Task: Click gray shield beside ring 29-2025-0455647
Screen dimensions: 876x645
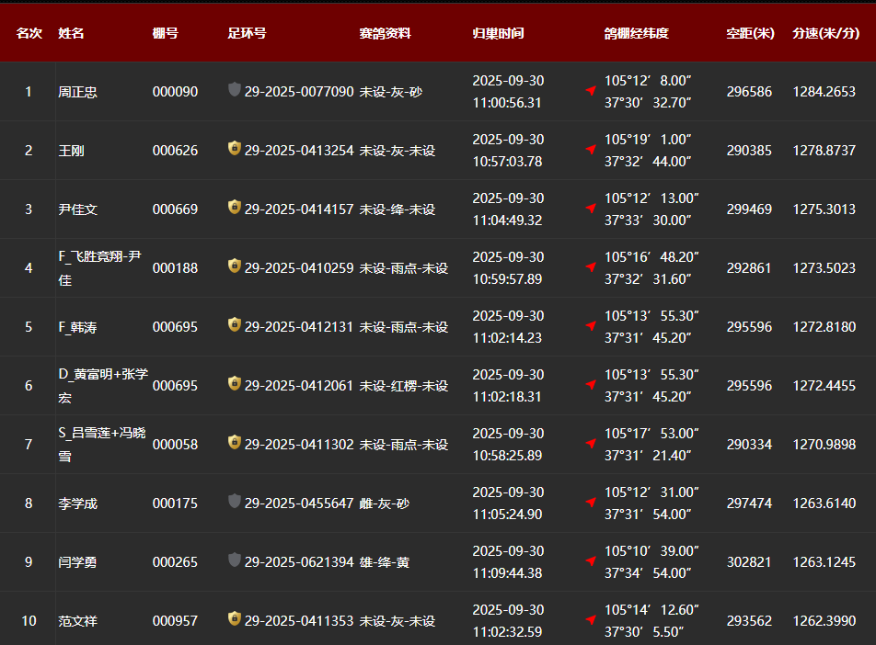Action: pyautogui.click(x=235, y=502)
